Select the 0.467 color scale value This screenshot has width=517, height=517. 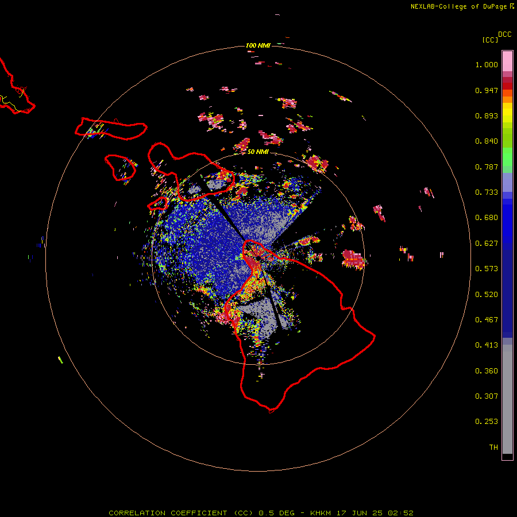pyautogui.click(x=487, y=320)
